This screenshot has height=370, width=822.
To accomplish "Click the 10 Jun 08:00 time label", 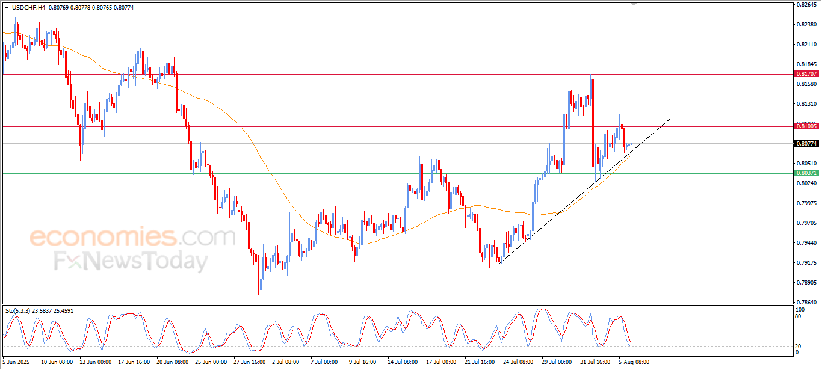I will (x=57, y=363).
